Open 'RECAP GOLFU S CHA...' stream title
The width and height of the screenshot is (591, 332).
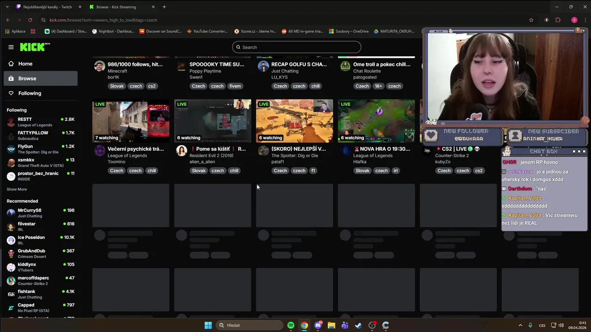pyautogui.click(x=299, y=64)
